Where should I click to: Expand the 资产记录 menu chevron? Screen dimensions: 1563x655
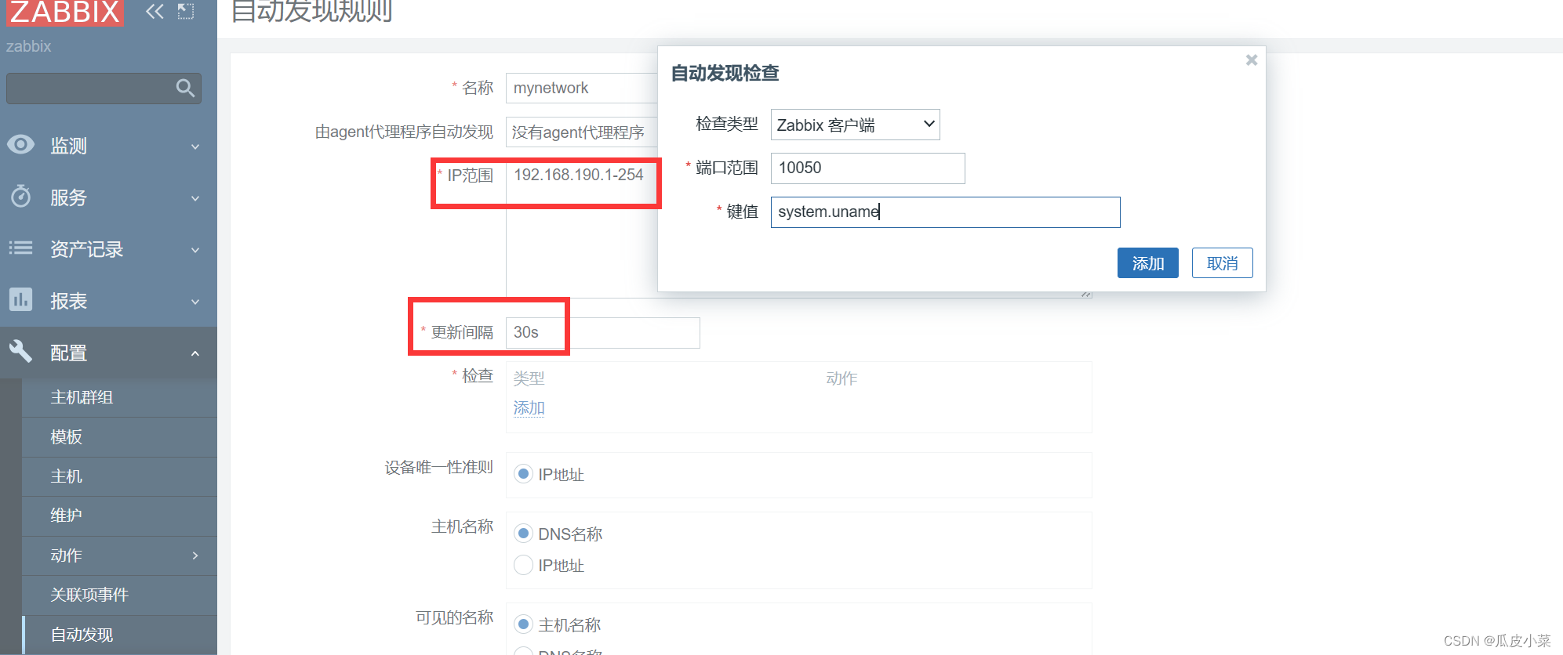click(195, 250)
